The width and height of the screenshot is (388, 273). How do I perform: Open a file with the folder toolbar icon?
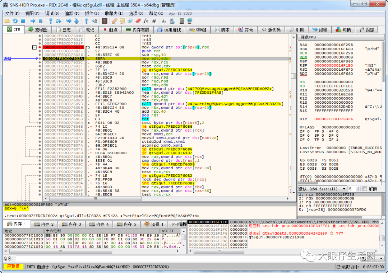pyautogui.click(x=7, y=21)
